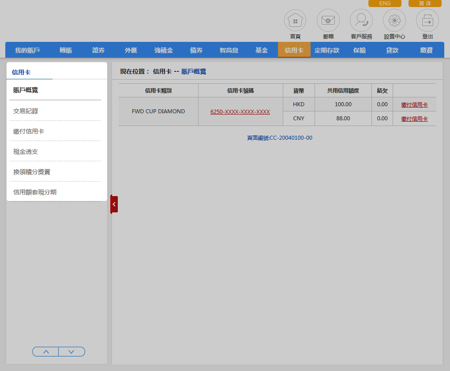Select Cash Advance (現金透支) in sidebar

click(26, 152)
